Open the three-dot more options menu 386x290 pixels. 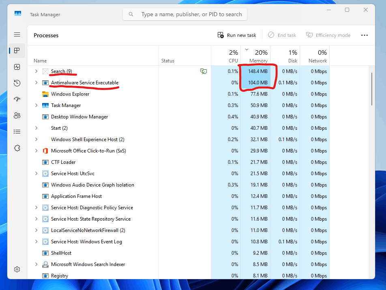pos(365,35)
